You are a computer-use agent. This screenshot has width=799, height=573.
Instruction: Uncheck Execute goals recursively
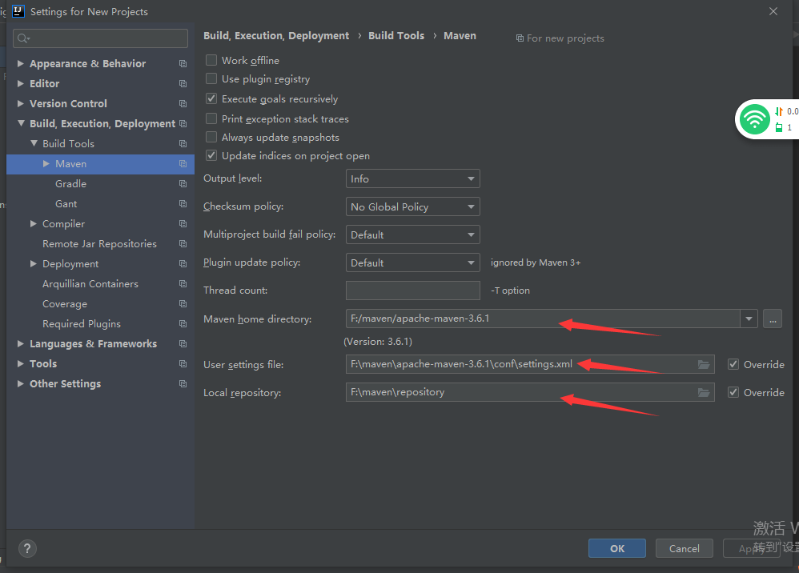pos(211,98)
